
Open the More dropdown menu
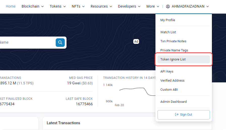click(153, 6)
